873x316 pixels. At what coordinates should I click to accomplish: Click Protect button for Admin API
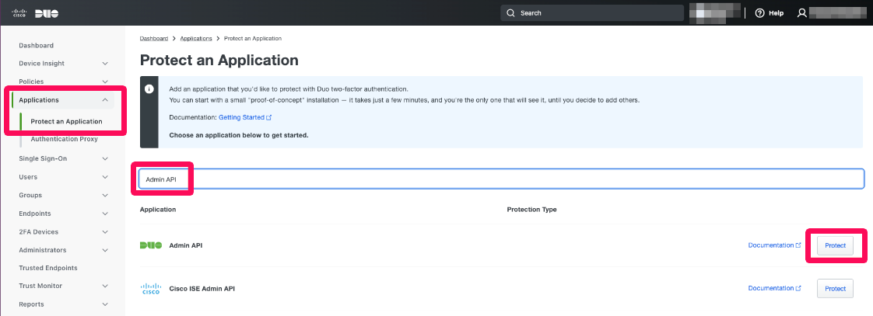pos(835,245)
